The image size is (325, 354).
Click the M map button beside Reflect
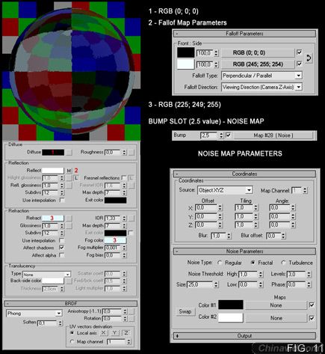69,171
